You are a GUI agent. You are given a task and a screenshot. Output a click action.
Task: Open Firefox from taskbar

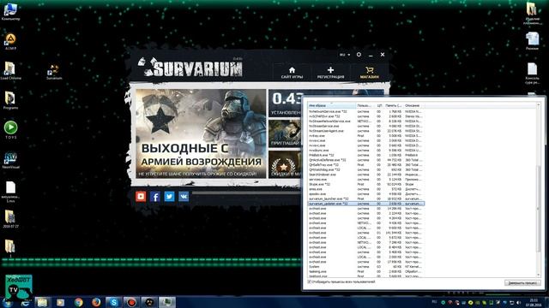[96, 302]
